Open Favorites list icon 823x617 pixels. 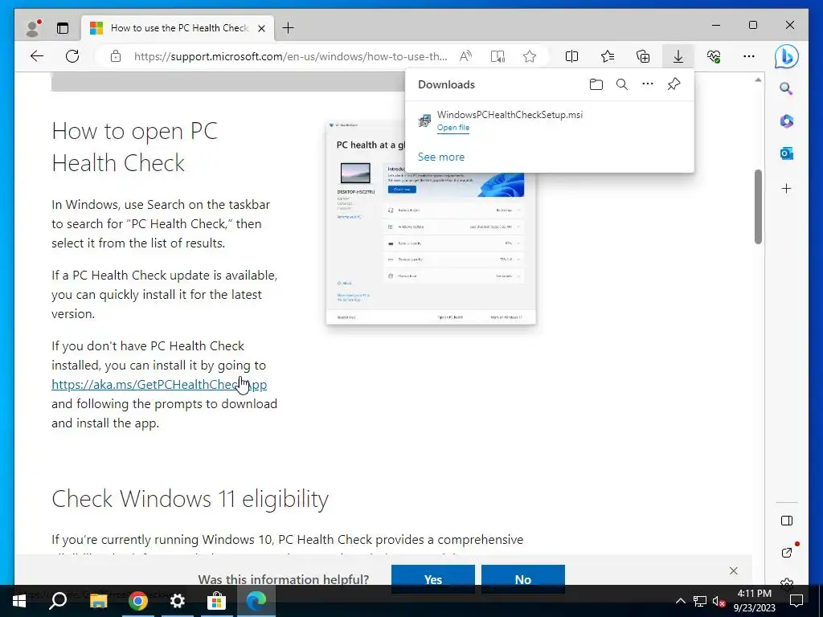[x=608, y=56]
